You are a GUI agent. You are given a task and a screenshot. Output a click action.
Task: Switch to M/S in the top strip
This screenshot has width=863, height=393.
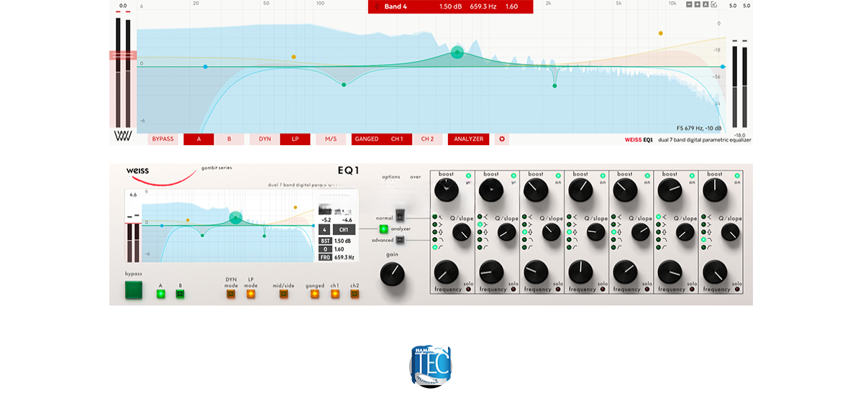[331, 139]
